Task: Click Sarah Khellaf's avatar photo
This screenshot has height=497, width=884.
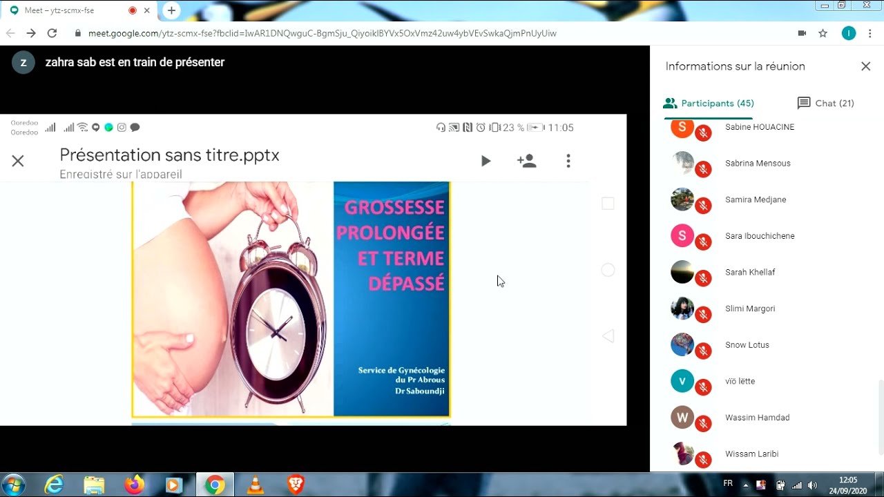Action: point(682,272)
